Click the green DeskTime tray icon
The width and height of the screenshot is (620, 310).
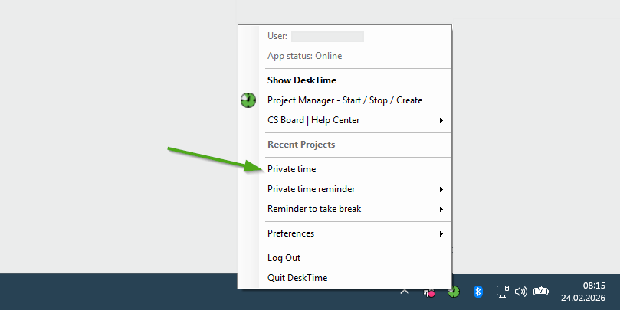coord(454,292)
